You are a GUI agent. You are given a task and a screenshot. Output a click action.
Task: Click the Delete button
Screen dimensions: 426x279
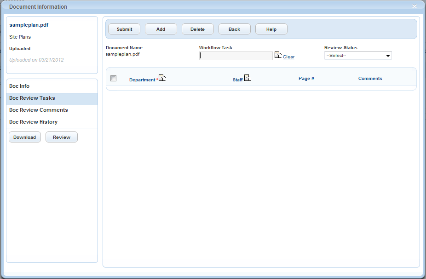click(198, 29)
